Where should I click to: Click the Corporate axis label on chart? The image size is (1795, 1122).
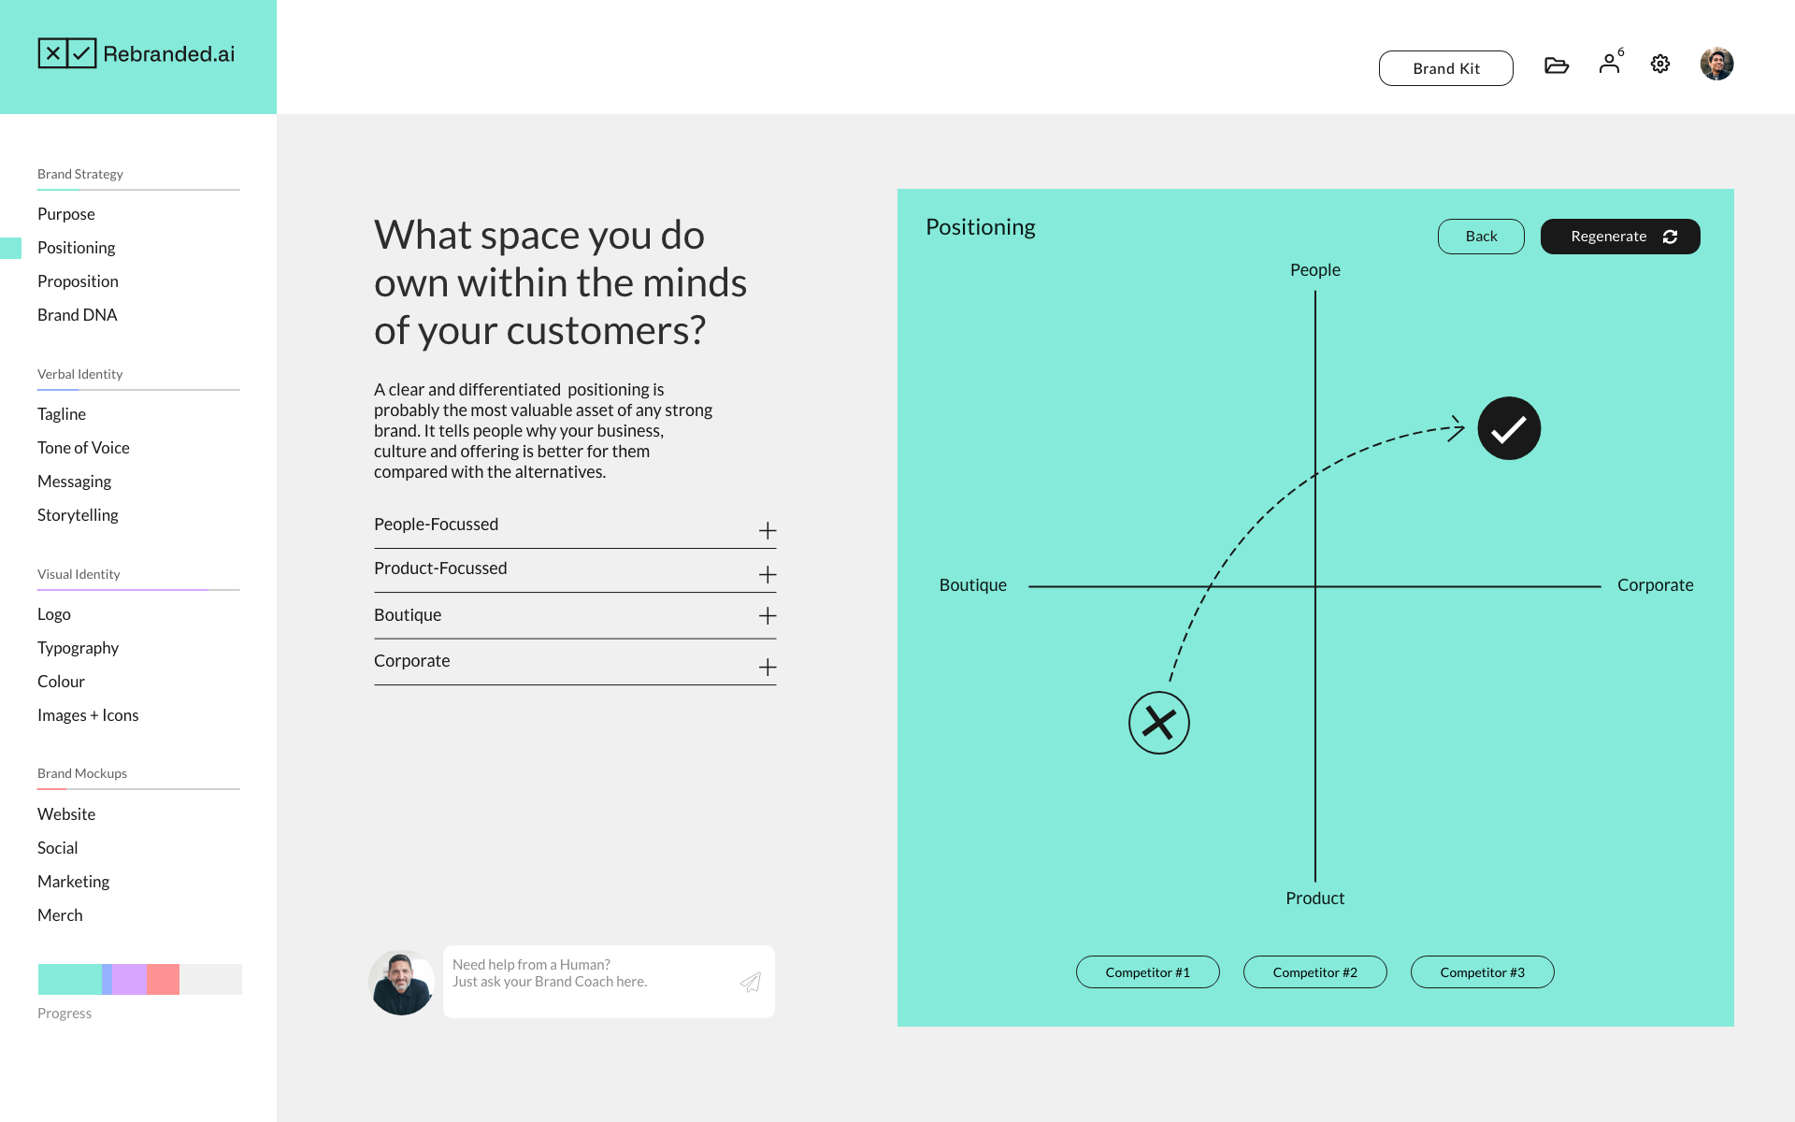coord(1656,585)
